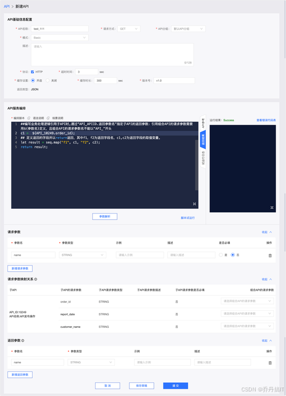
Task: Select 关闭 for cache setting
Action: coord(47,81)
